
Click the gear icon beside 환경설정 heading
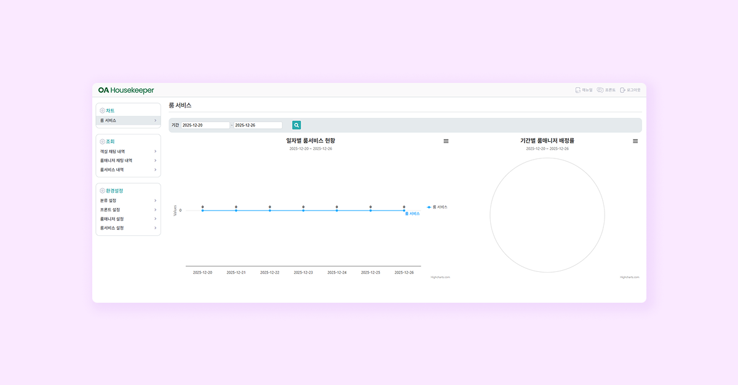(x=102, y=191)
